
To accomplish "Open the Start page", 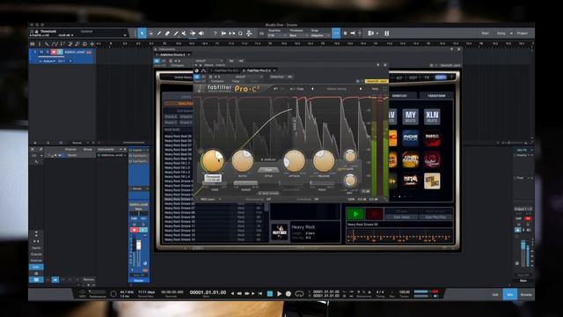I will pyautogui.click(x=485, y=33).
